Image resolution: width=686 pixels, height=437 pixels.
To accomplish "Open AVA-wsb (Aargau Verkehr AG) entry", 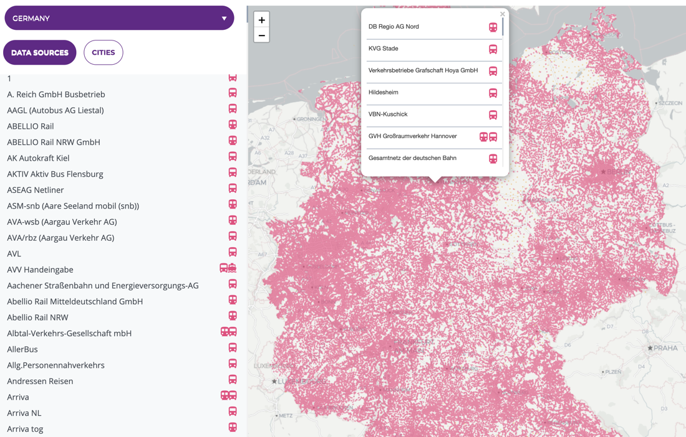I will (x=62, y=222).
